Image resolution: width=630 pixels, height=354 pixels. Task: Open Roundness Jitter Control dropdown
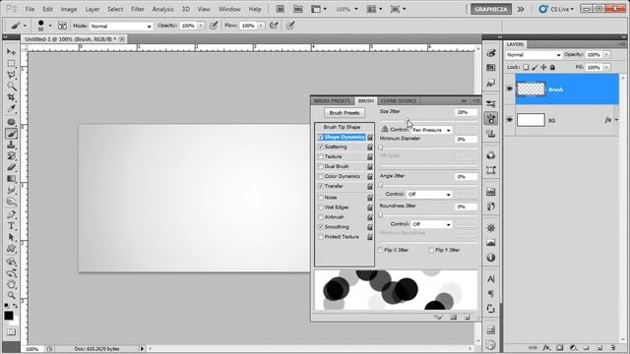click(x=431, y=224)
